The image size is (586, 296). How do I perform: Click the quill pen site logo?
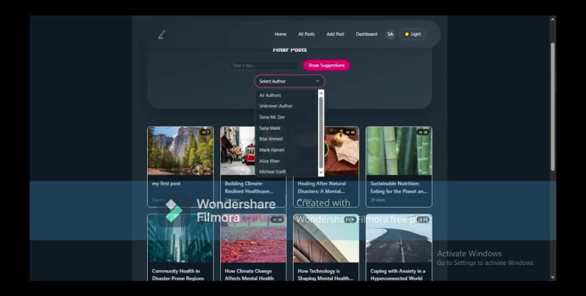coord(162,35)
